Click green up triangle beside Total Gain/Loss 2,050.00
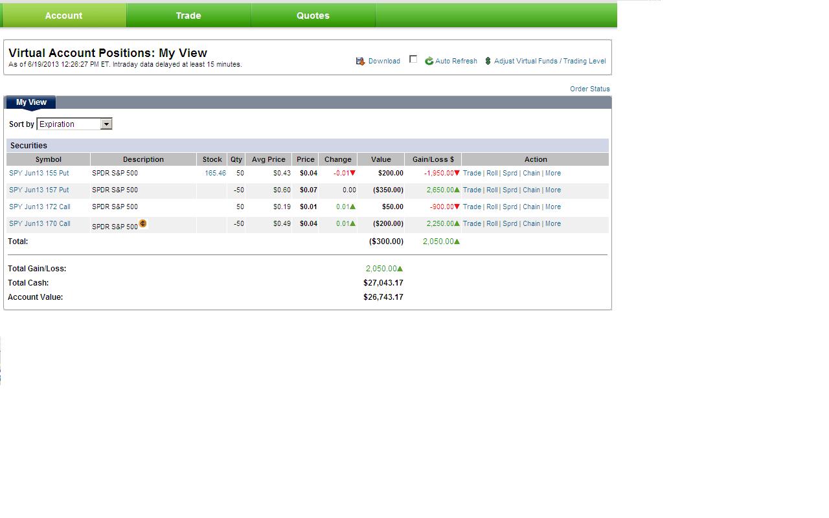Screen dimensions: 829x518 [x=400, y=269]
